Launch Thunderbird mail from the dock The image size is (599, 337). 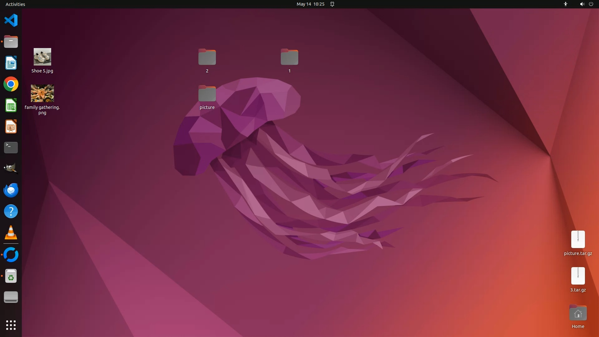coord(11,190)
